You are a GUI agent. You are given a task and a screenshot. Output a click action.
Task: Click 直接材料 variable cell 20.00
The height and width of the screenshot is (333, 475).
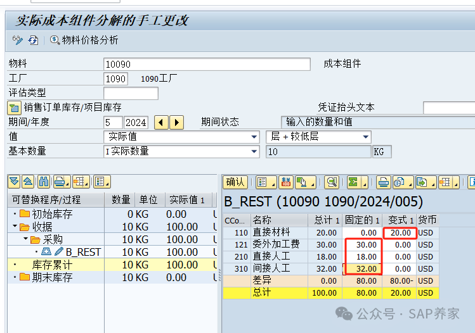[400, 233]
